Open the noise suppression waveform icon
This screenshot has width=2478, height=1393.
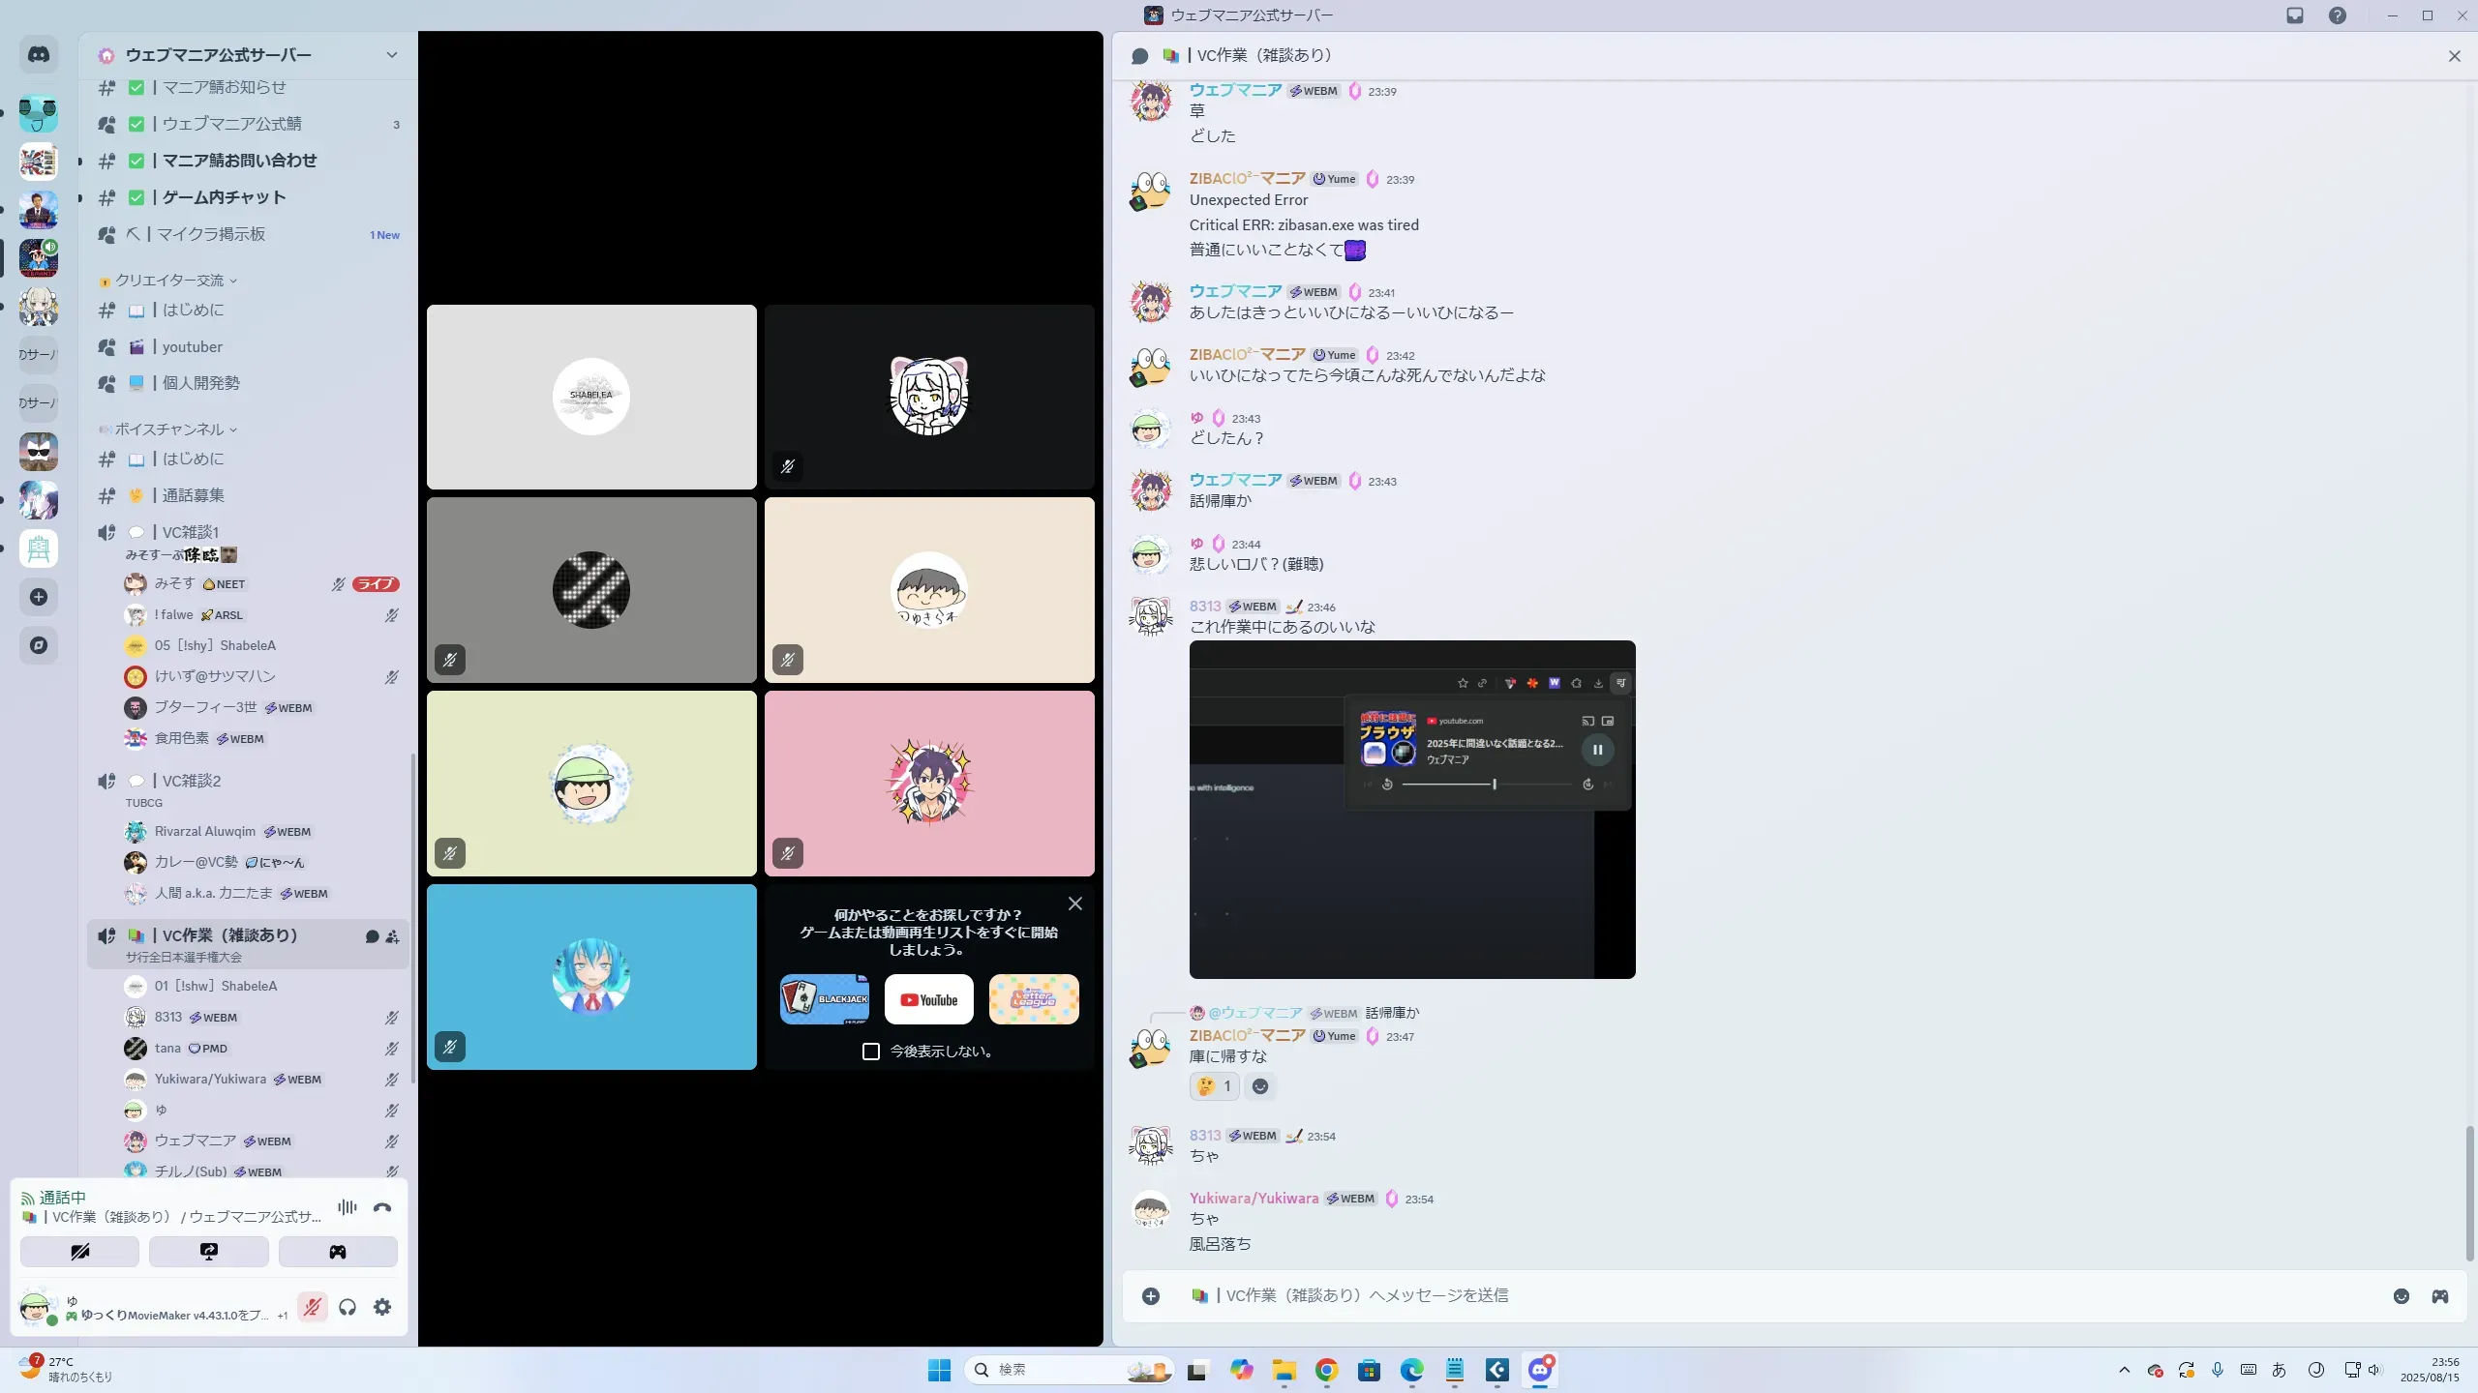(x=347, y=1207)
